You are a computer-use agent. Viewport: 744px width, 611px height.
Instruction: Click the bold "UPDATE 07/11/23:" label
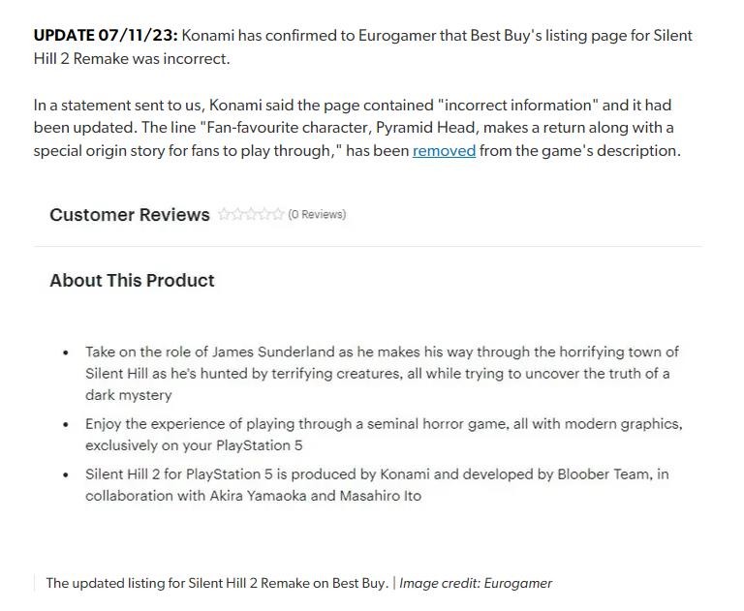(x=106, y=36)
